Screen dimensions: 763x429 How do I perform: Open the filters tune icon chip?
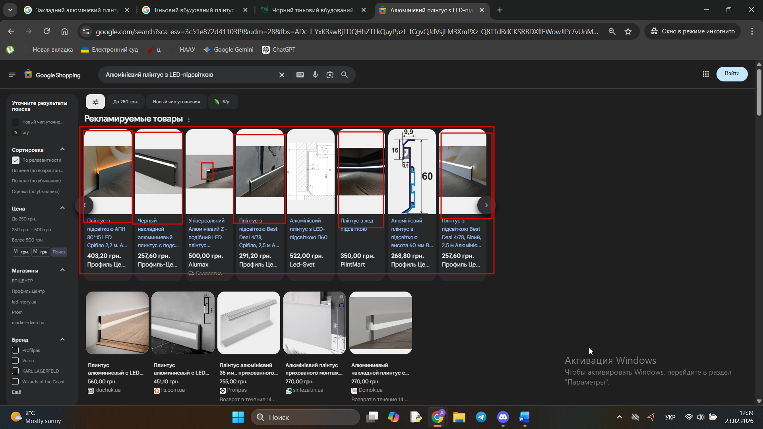pyautogui.click(x=95, y=102)
